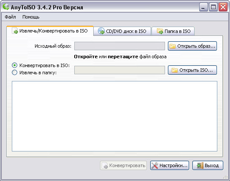Click the Конвертировать button
Screen dimensions: 230x181
[x=123, y=165]
